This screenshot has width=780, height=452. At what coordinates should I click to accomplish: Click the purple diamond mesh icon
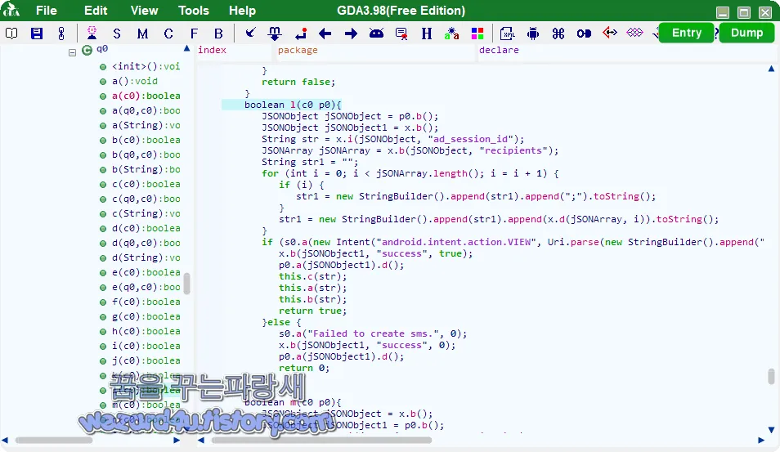pos(634,33)
